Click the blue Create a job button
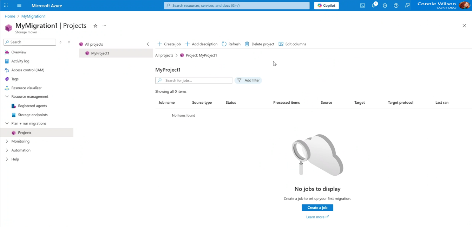Image resolution: width=472 pixels, height=227 pixels. [x=317, y=208]
